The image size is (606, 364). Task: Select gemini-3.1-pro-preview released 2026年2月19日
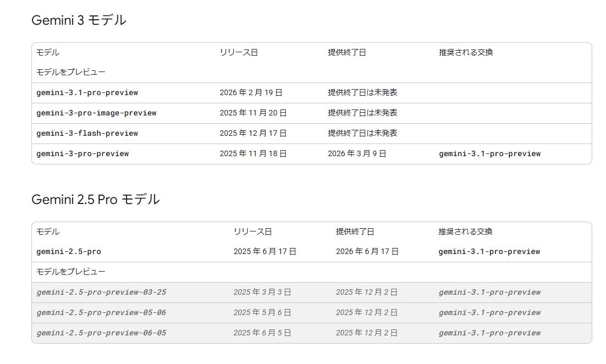87,92
